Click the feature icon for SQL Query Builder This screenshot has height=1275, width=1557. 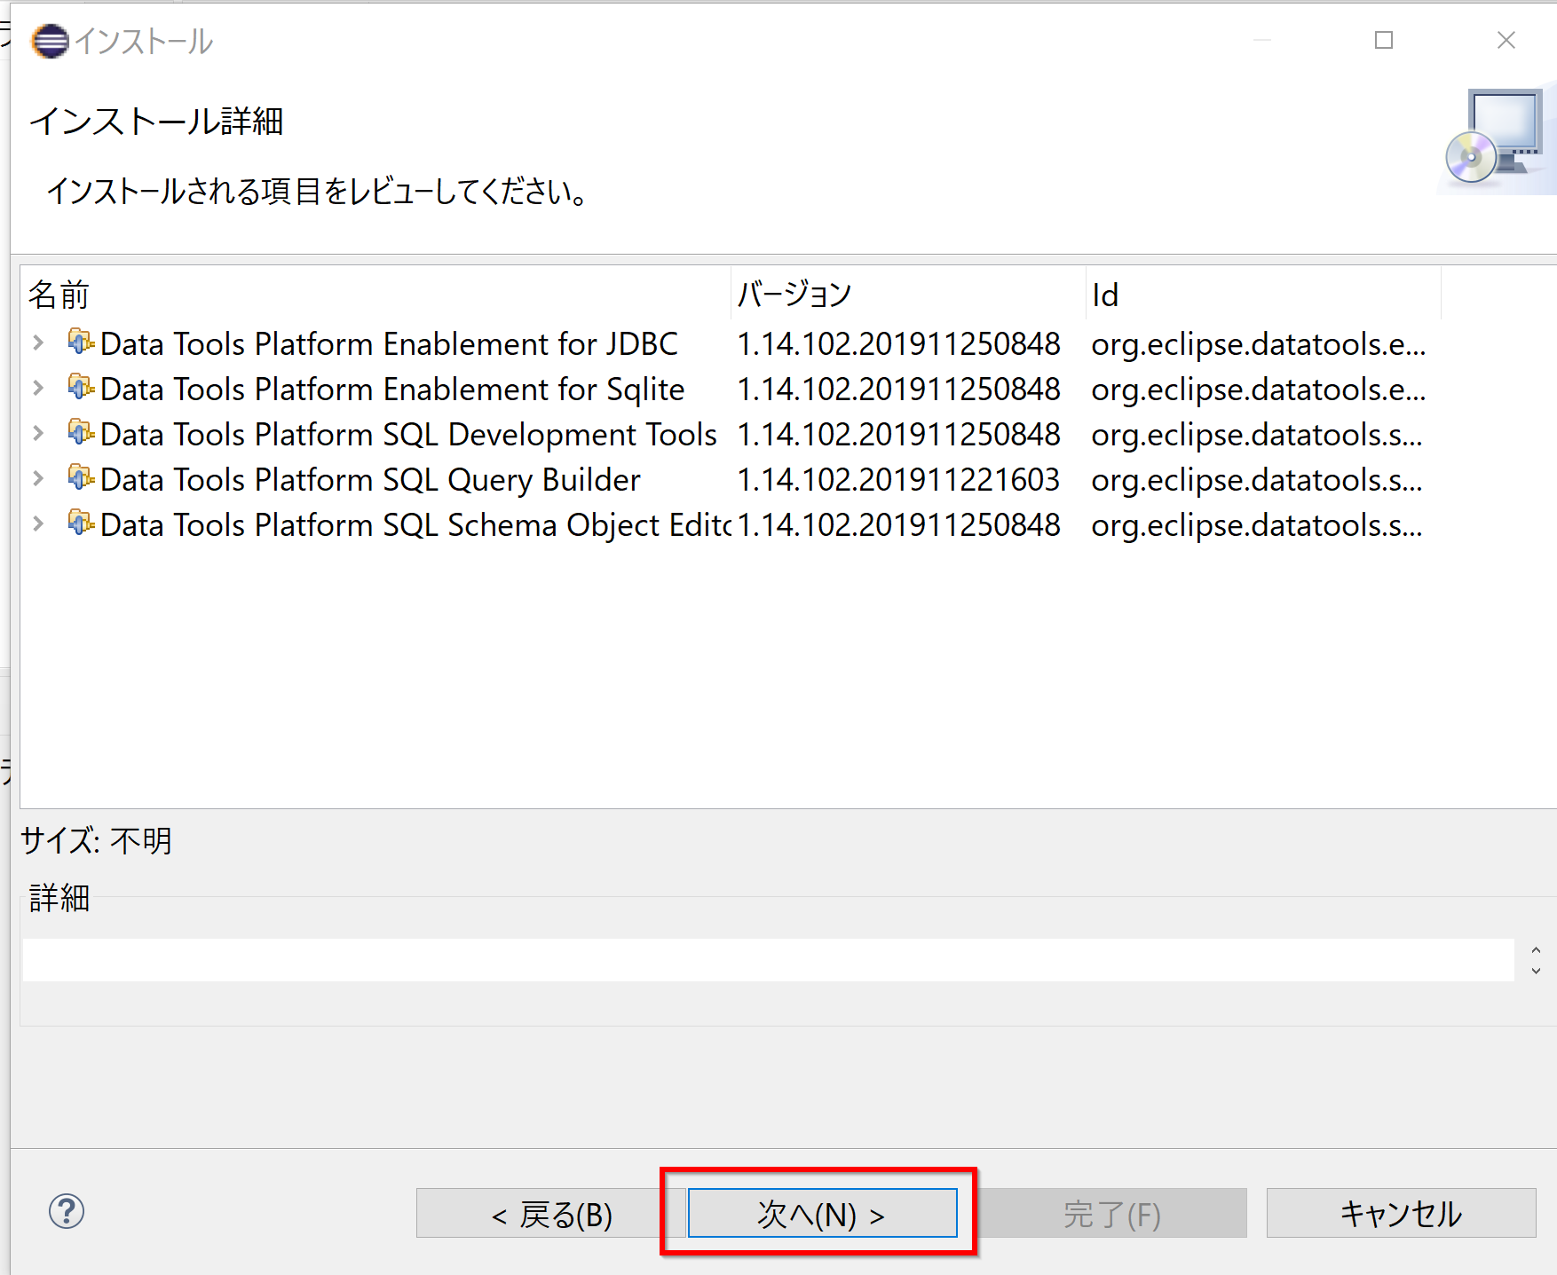click(x=81, y=477)
